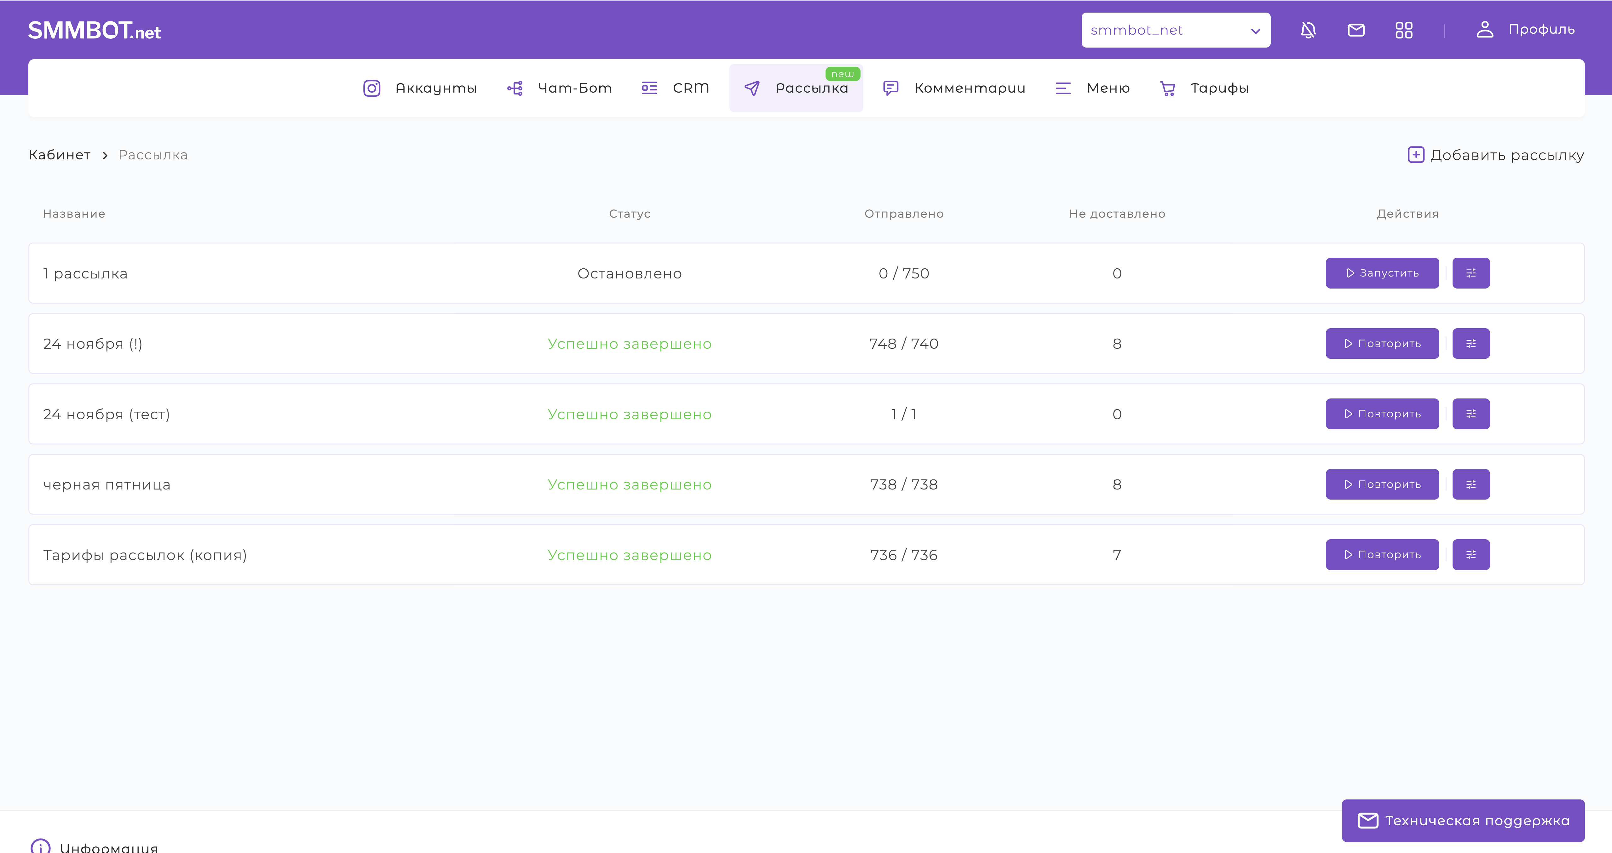Open settings sliders icon for черная пятница

point(1471,484)
